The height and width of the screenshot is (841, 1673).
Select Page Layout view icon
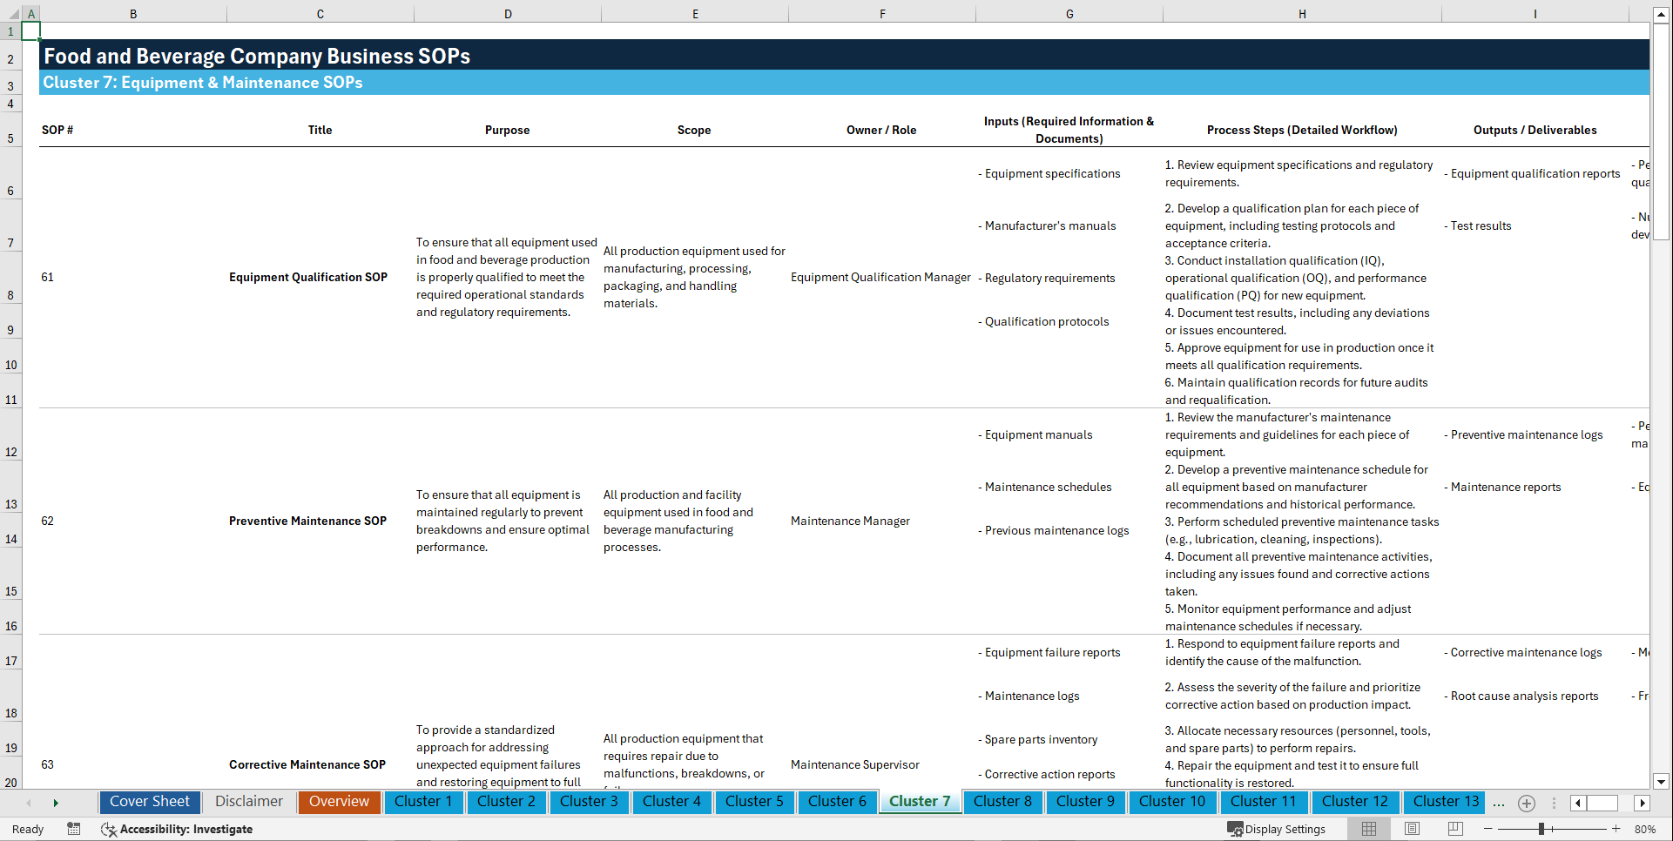click(1412, 829)
